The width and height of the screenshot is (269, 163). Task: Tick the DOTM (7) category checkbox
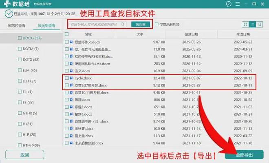click(20, 49)
